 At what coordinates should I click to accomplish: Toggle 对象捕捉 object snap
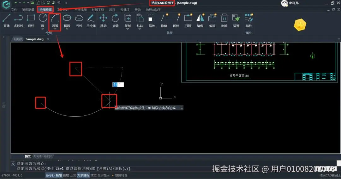83,175
